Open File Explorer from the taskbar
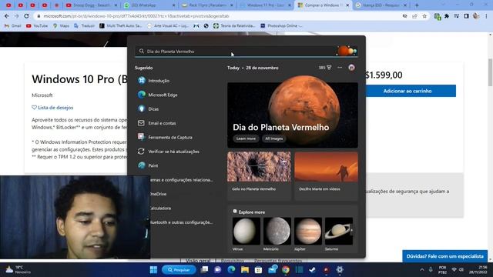This screenshot has height=277, width=493. (245, 269)
